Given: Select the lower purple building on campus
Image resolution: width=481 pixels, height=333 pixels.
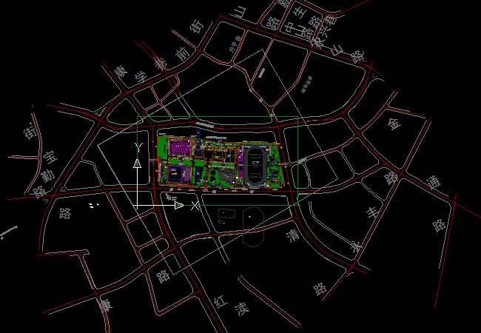Looking at the screenshot, I should [177, 174].
